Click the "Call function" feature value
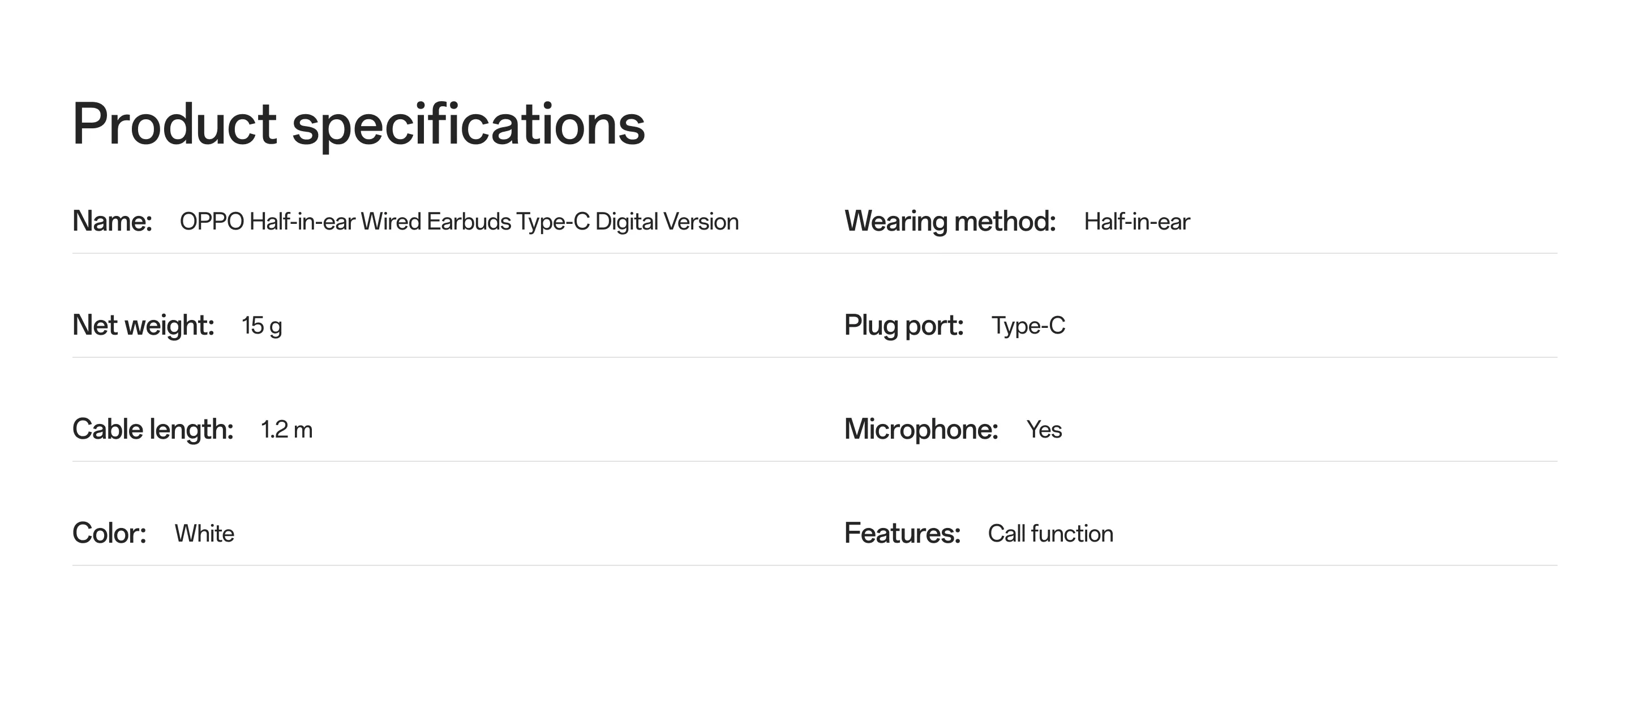This screenshot has width=1630, height=701. pos(1050,534)
